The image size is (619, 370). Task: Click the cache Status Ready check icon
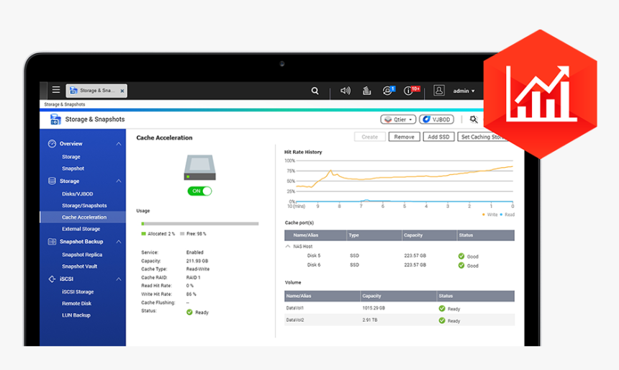pyautogui.click(x=189, y=312)
